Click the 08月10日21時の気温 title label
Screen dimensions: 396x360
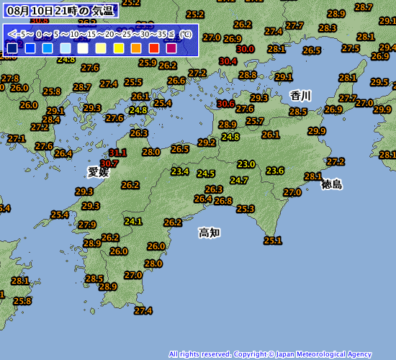60,11
